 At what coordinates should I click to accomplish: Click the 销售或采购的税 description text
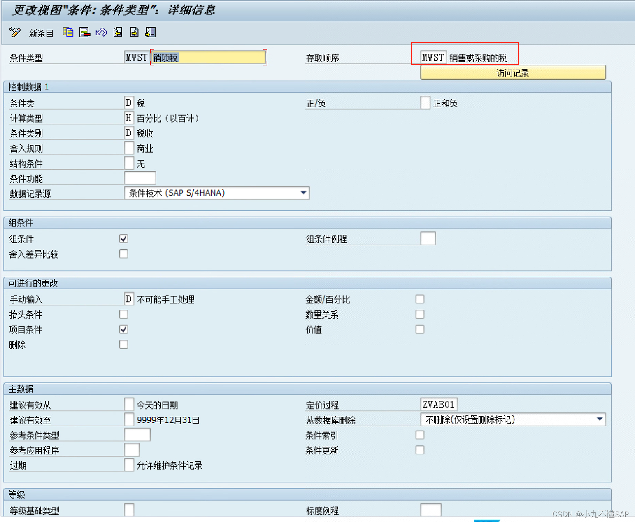click(x=478, y=58)
